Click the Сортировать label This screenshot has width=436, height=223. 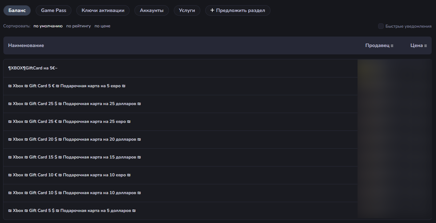17,26
